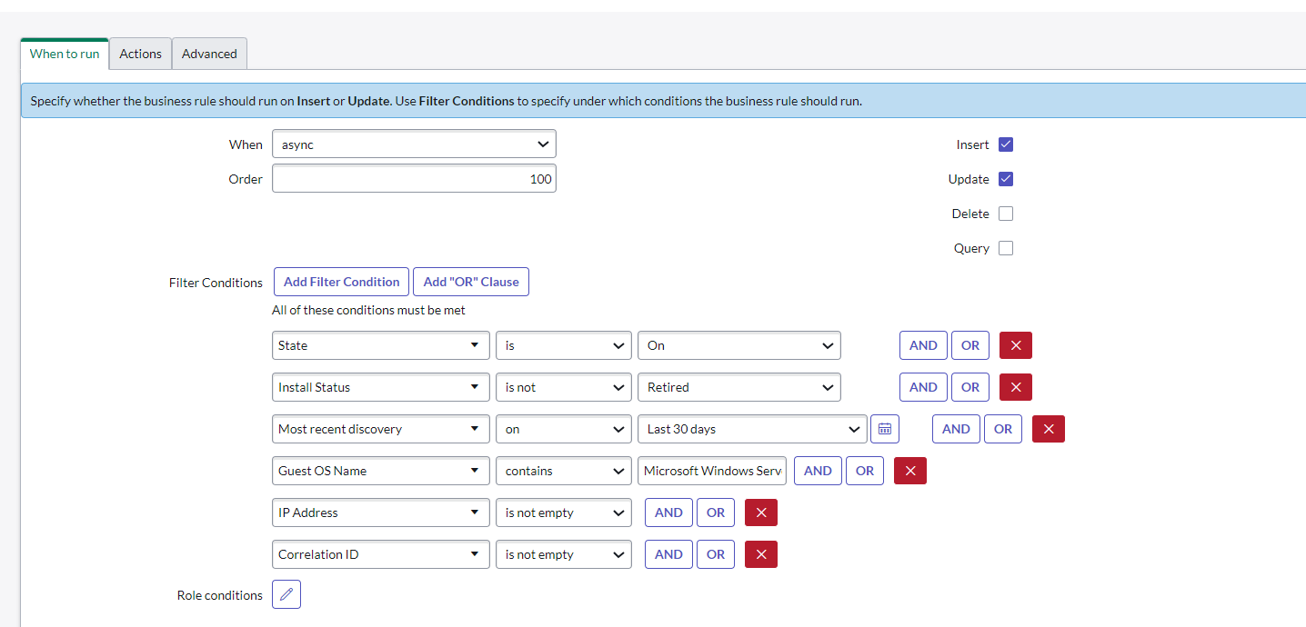This screenshot has height=627, width=1306.
Task: Remove the Correlation ID filter condition
Action: pos(760,554)
